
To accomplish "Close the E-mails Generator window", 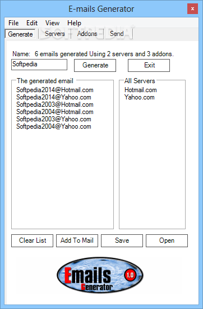I will click(x=192, y=9).
